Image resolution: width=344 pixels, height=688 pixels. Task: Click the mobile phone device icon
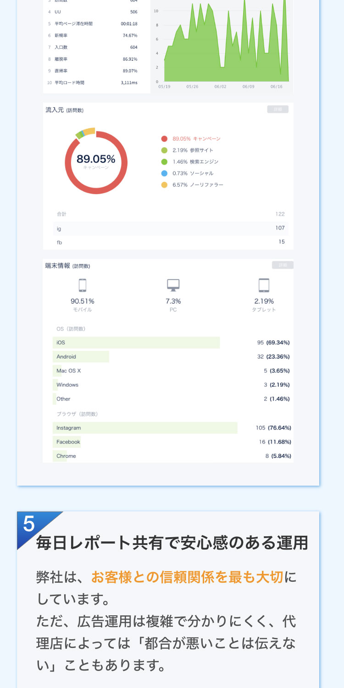[x=83, y=286]
